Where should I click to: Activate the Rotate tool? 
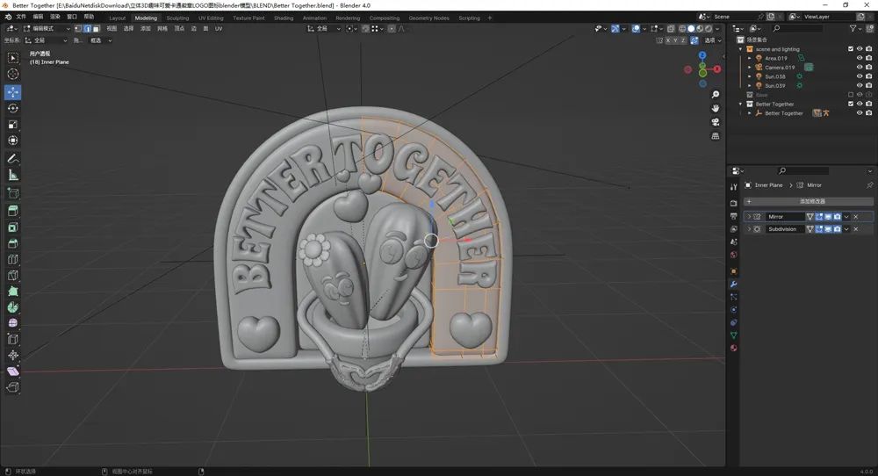pyautogui.click(x=13, y=108)
